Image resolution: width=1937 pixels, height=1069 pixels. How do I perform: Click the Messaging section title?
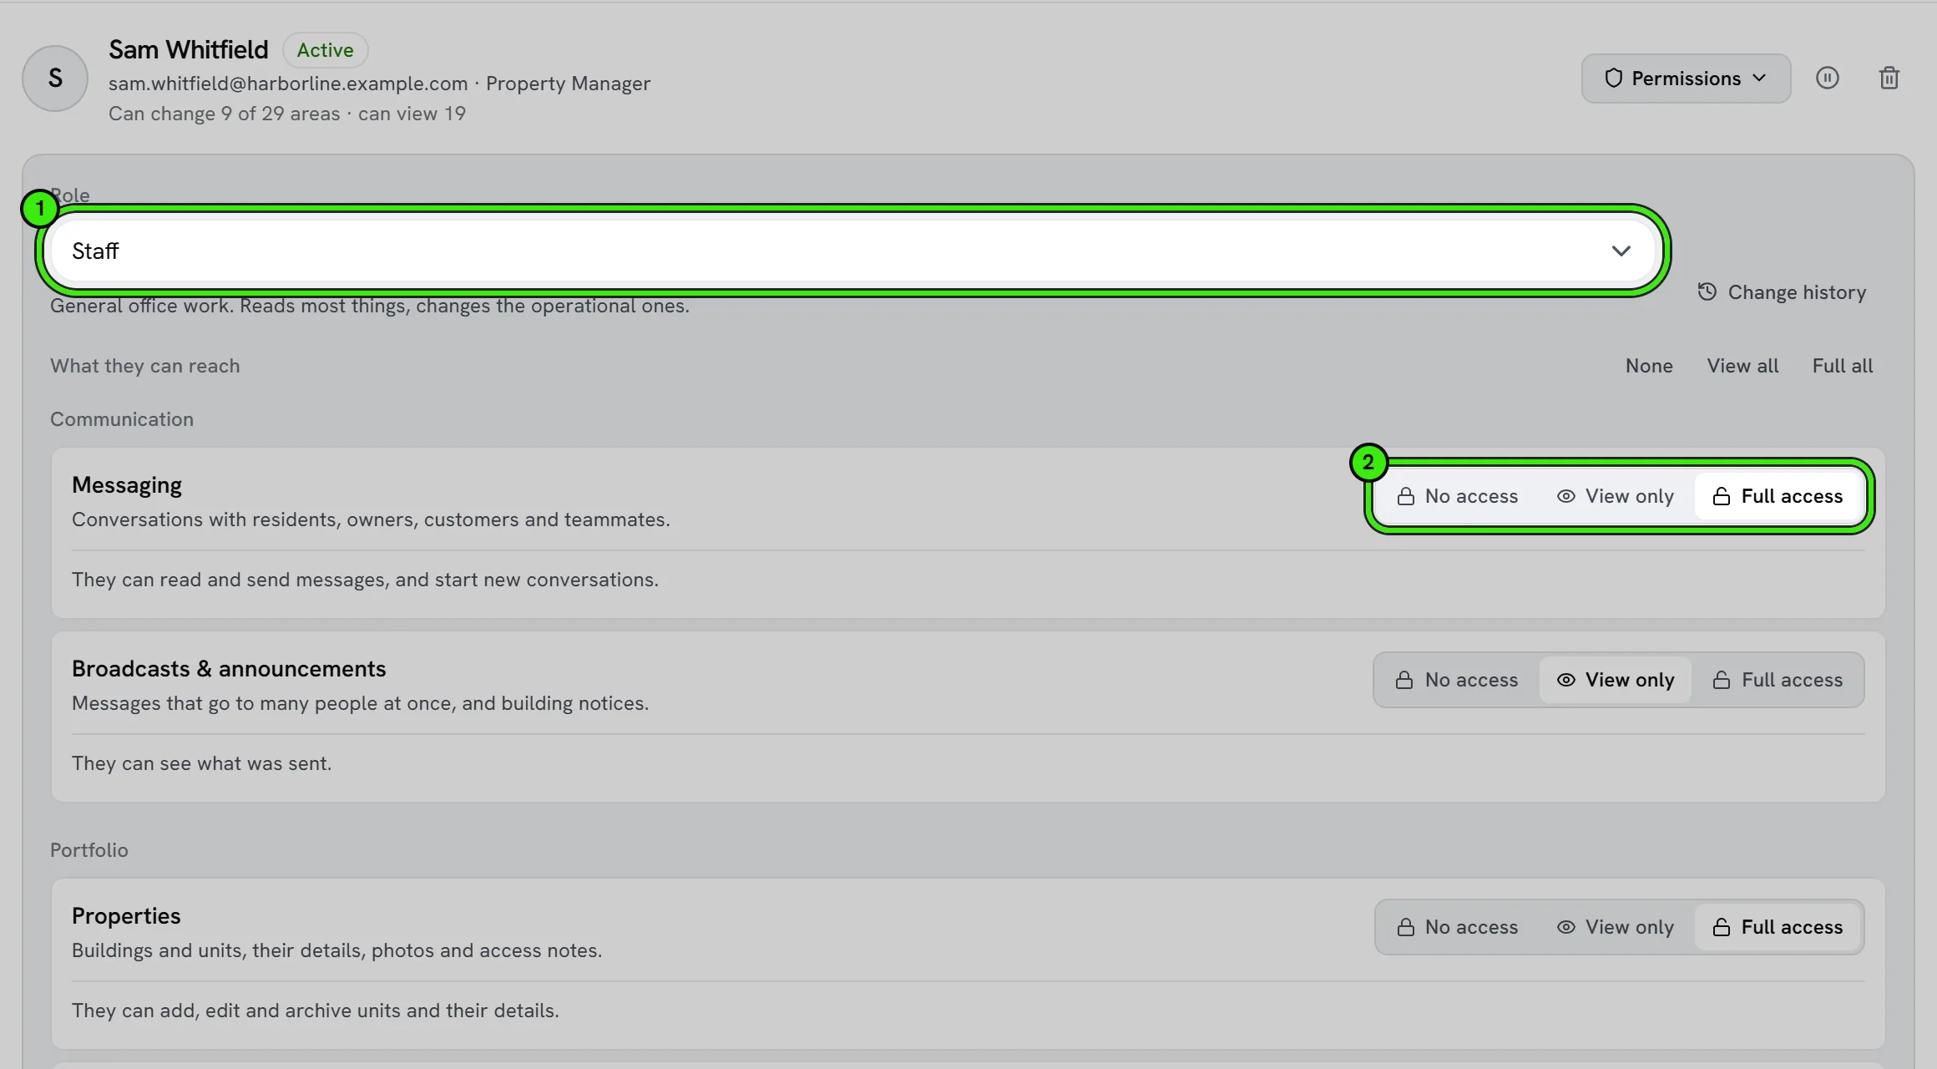pos(127,485)
